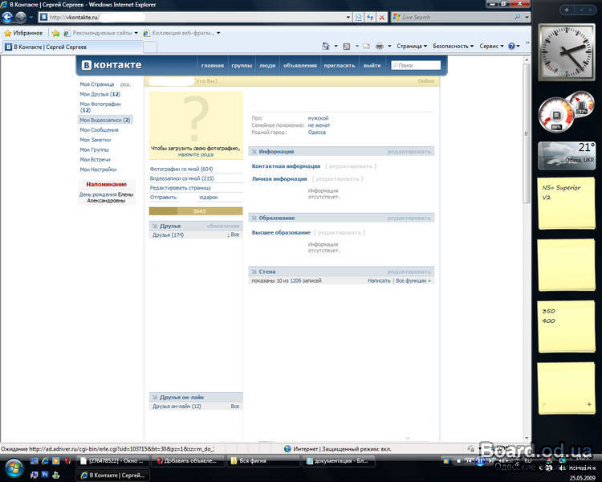This screenshot has height=482, width=602.
Task: Click выйти in the header menu
Action: [x=372, y=66]
